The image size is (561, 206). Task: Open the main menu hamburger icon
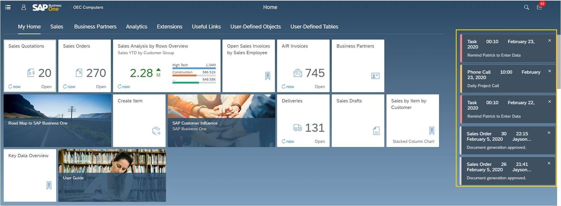[x=7, y=7]
